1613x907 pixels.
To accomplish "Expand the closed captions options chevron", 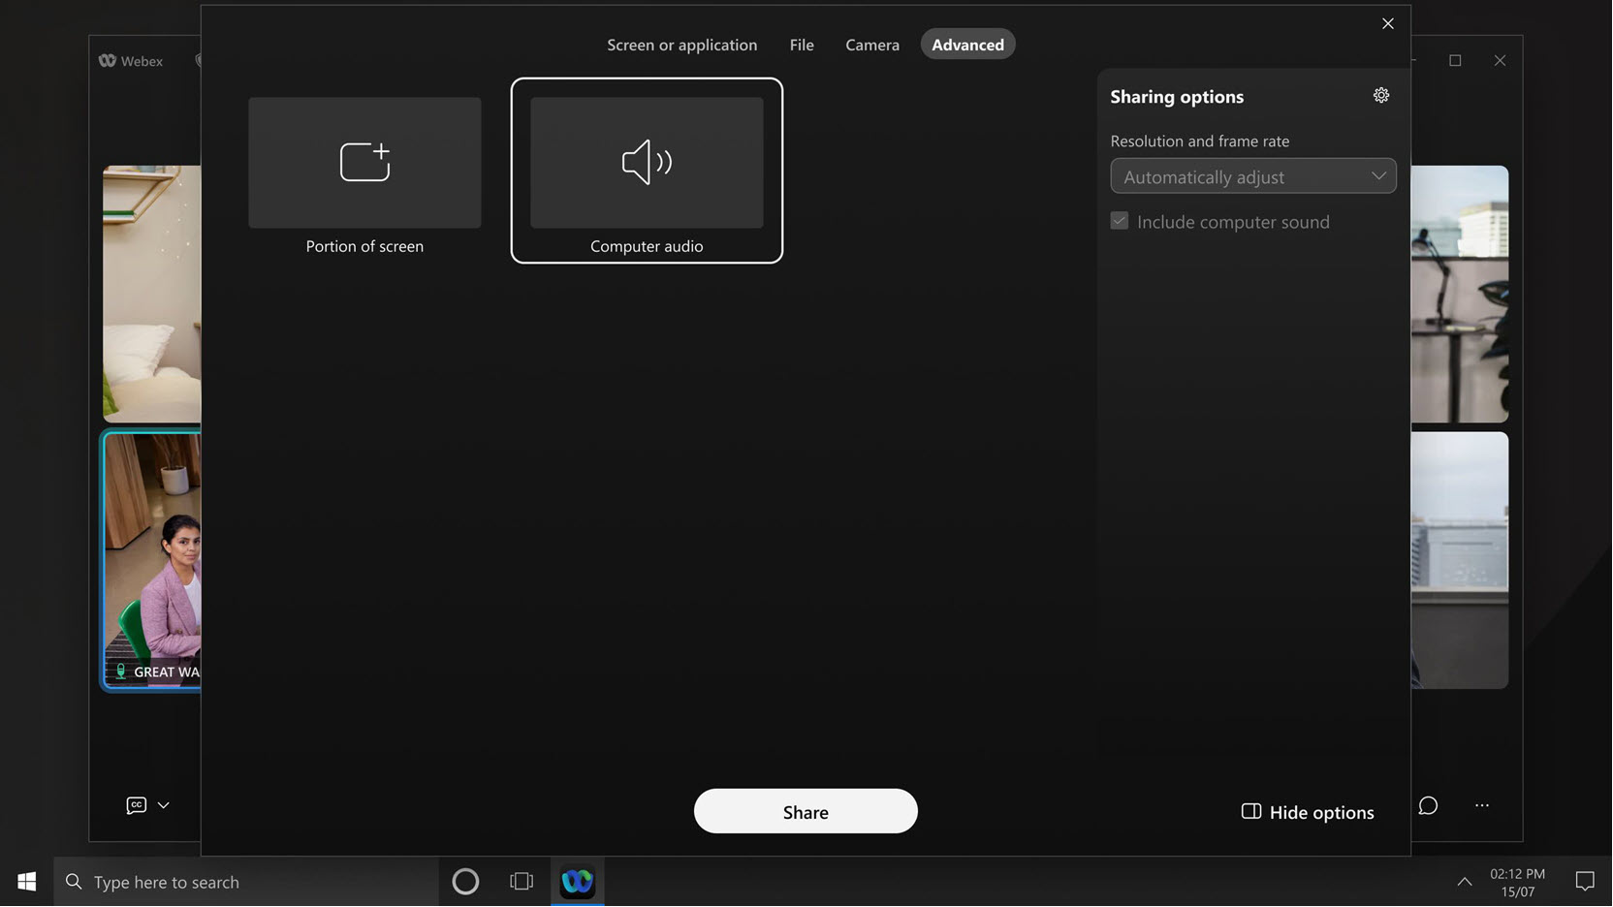I will click(x=163, y=805).
